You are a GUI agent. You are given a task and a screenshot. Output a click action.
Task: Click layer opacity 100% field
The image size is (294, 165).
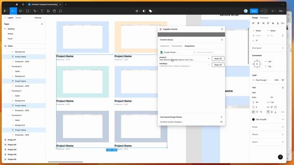click(277, 80)
